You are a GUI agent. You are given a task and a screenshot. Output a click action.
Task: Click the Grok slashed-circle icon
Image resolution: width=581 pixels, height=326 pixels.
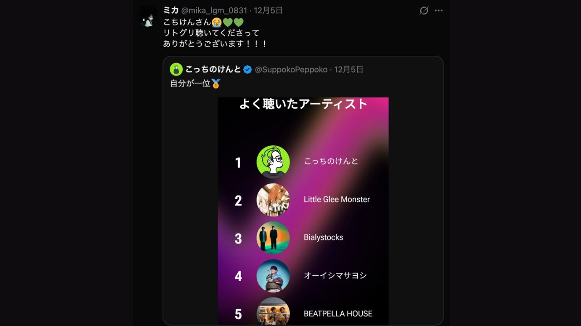point(424,10)
